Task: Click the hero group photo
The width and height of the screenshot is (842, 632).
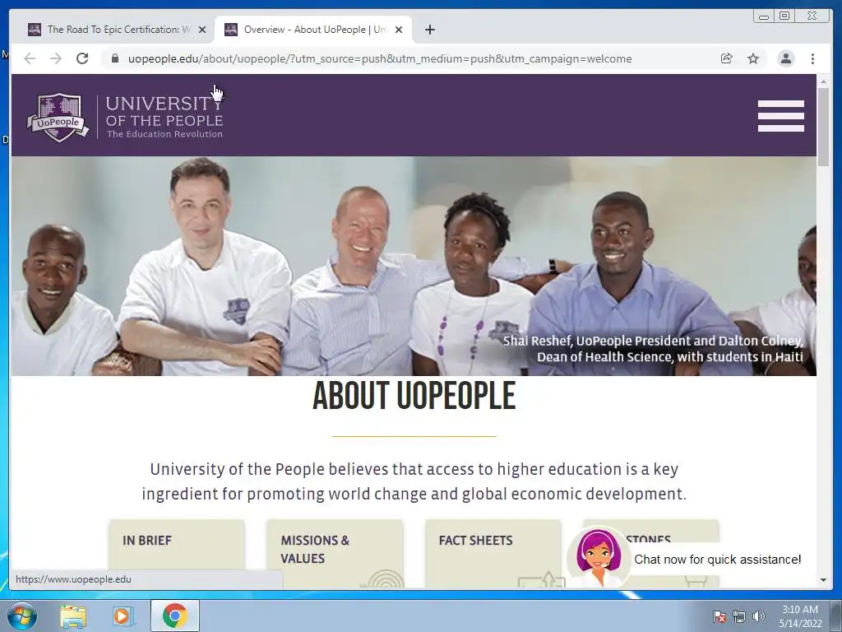Action: tap(414, 266)
